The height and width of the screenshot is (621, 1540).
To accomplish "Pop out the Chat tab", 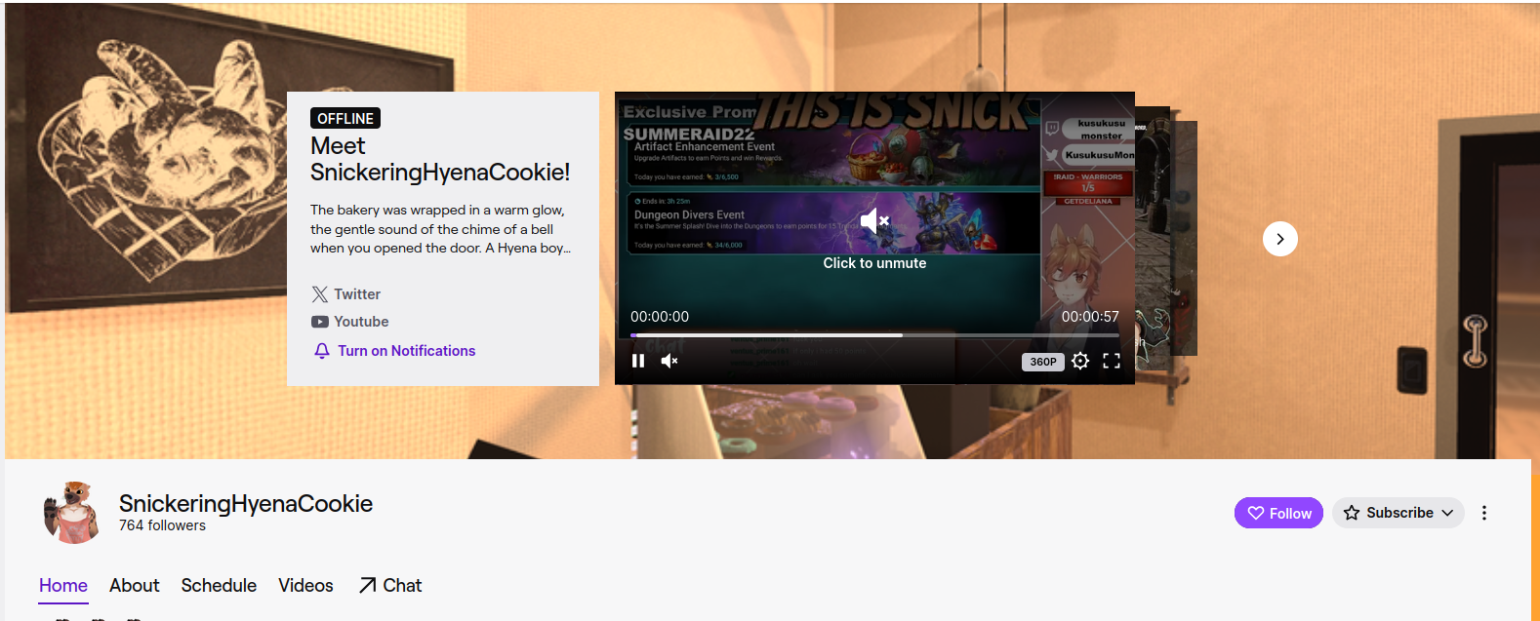I will coord(390,586).
